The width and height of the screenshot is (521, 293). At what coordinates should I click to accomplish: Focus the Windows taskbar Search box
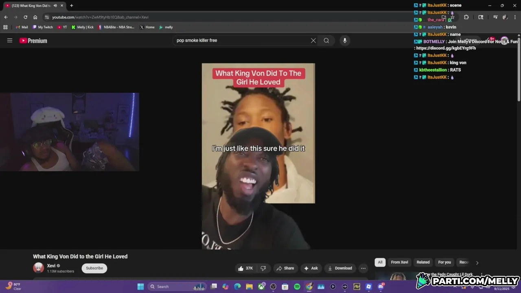click(176, 286)
